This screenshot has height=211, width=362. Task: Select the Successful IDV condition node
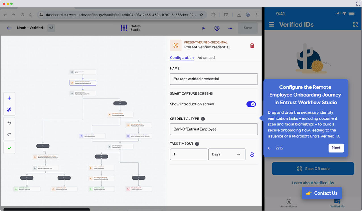120,146
